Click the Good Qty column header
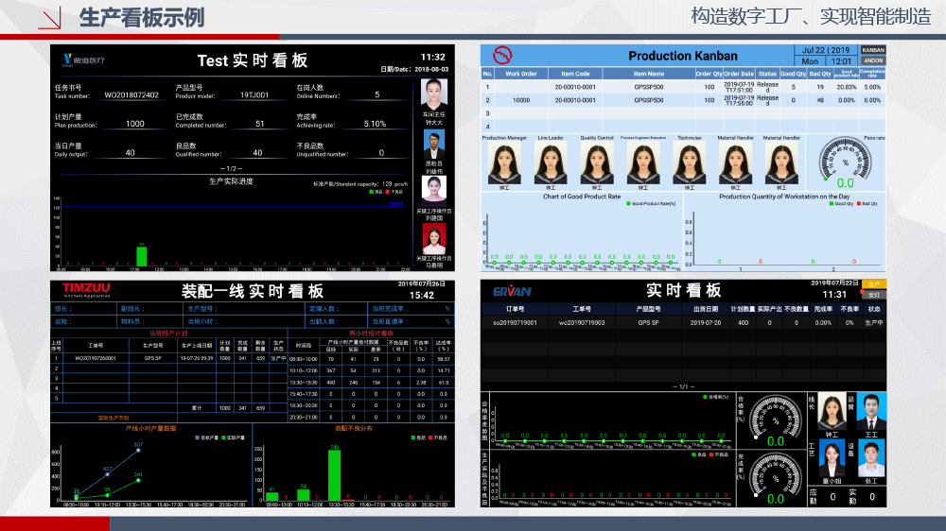946x531 pixels. pyautogui.click(x=793, y=74)
